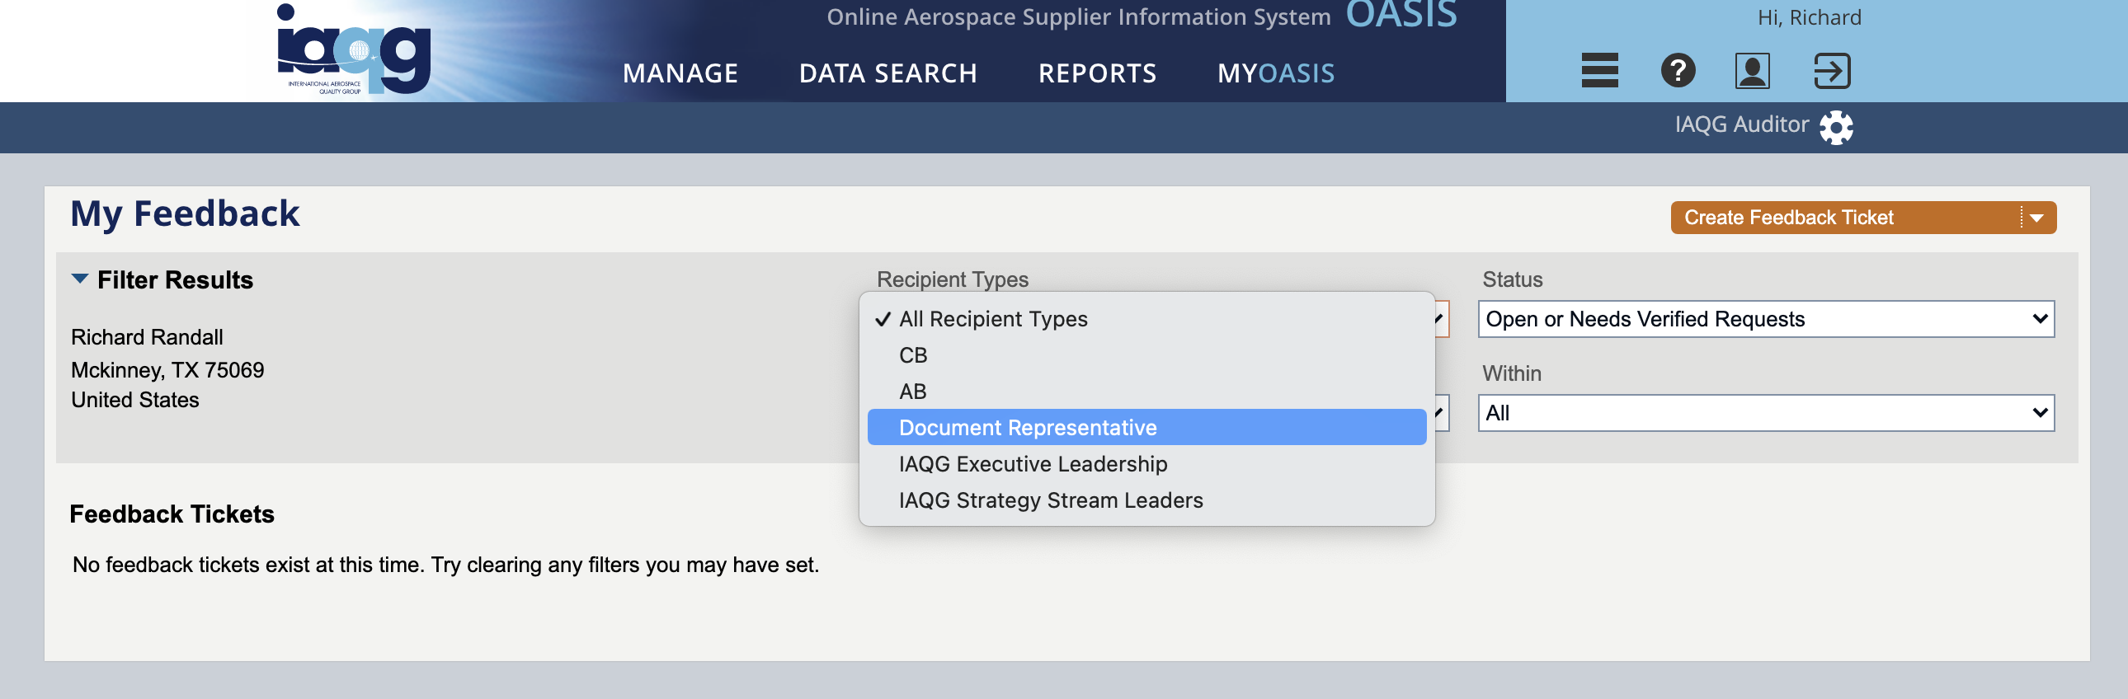2128x699 pixels.
Task: Click the OASIS title text in the header
Action: pyautogui.click(x=1402, y=15)
